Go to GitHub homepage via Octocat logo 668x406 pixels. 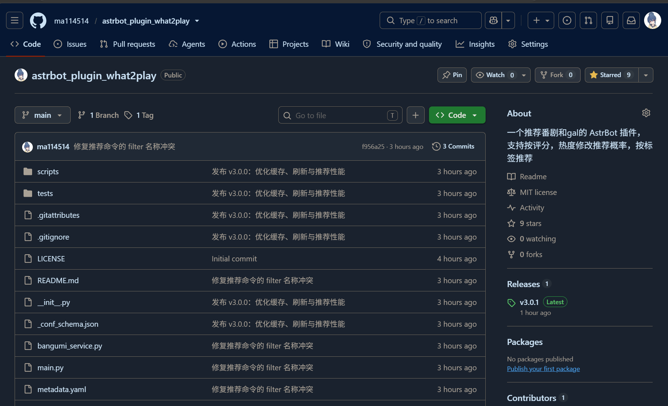point(38,20)
